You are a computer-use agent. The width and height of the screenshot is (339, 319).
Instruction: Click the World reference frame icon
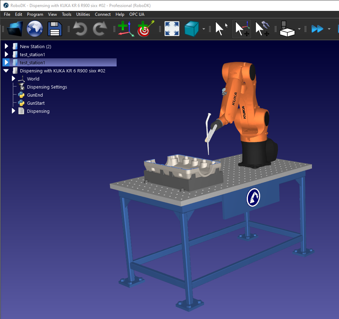pyautogui.click(x=21, y=78)
